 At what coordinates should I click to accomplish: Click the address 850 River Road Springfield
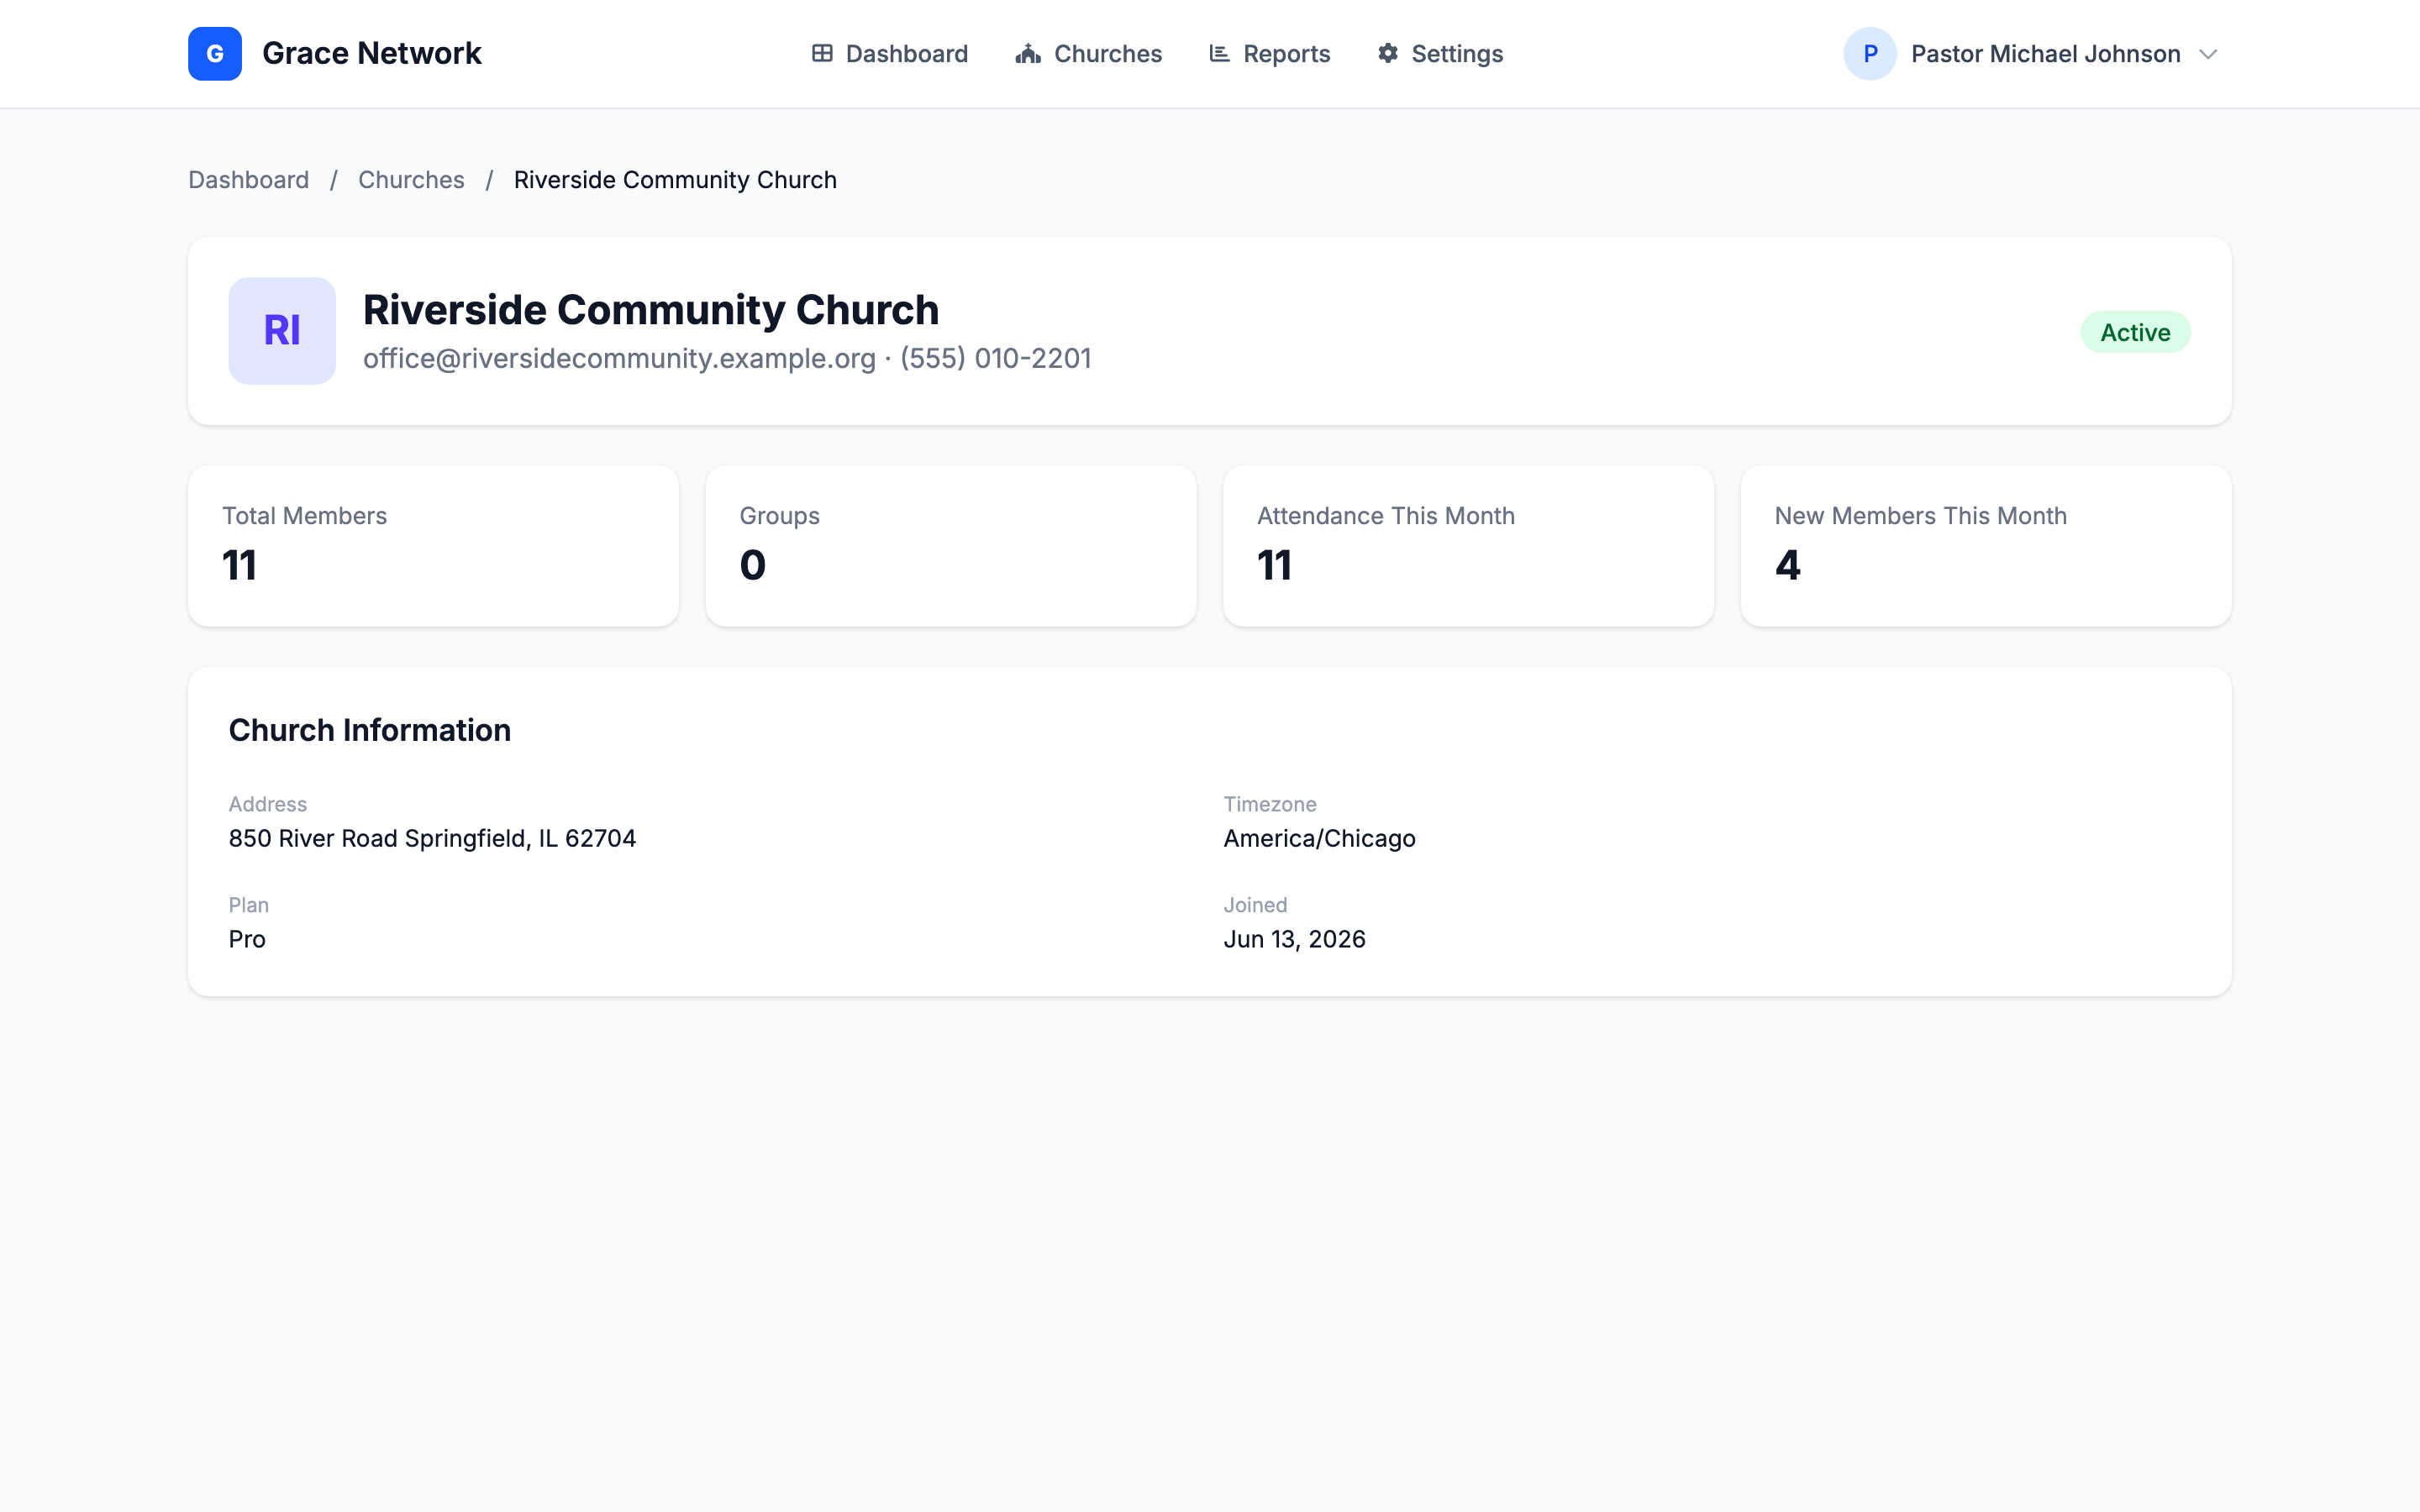point(432,838)
